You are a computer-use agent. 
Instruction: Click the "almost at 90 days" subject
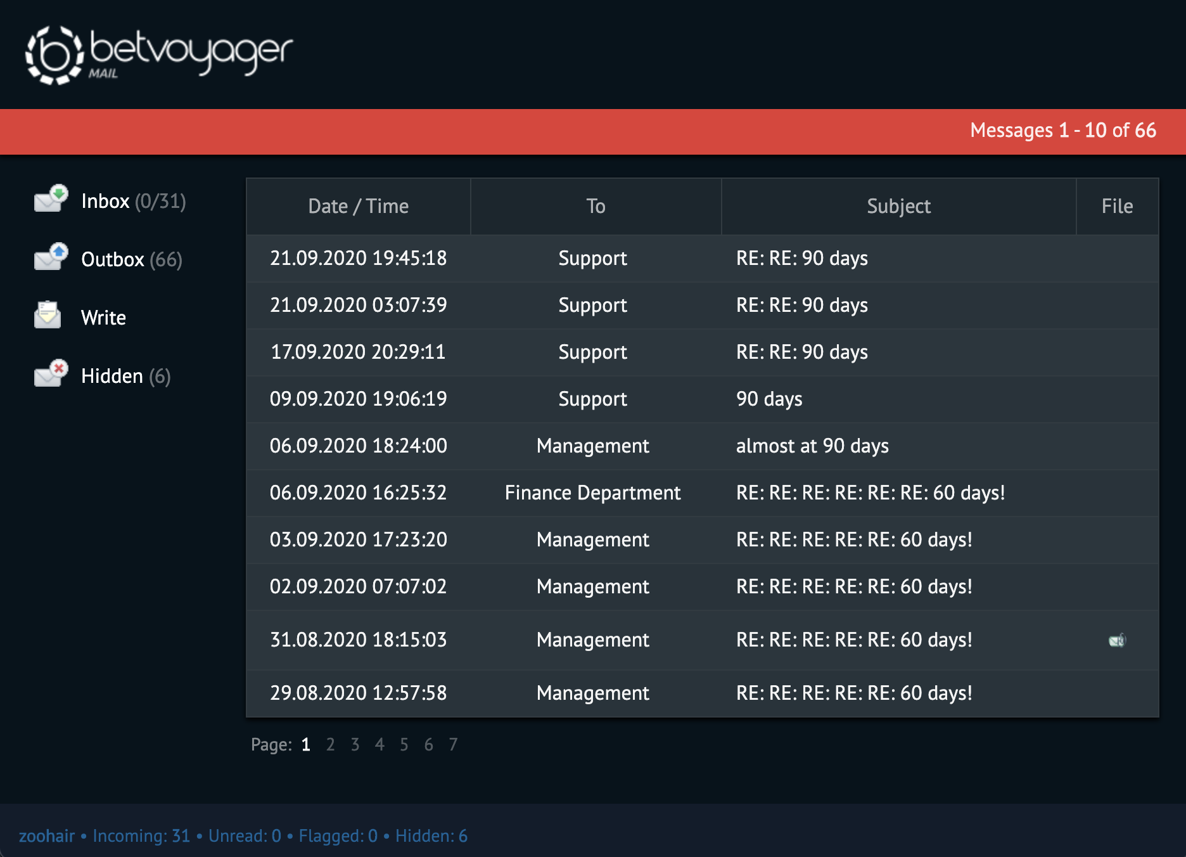click(x=812, y=446)
